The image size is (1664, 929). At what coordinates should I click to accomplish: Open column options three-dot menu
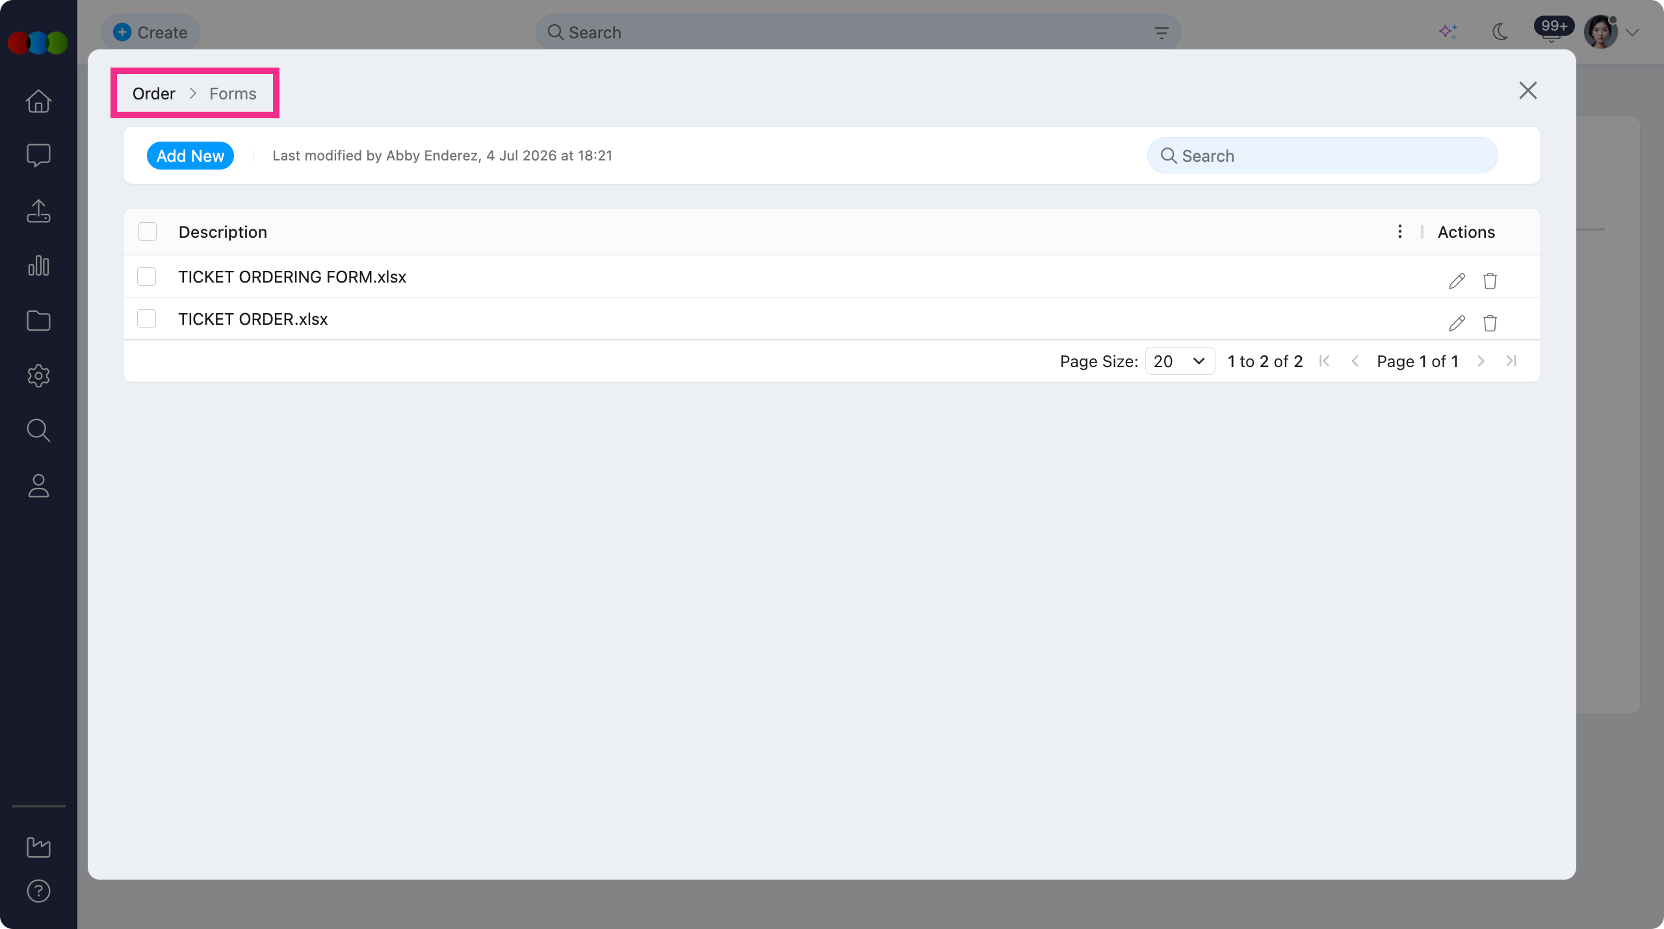tap(1399, 231)
